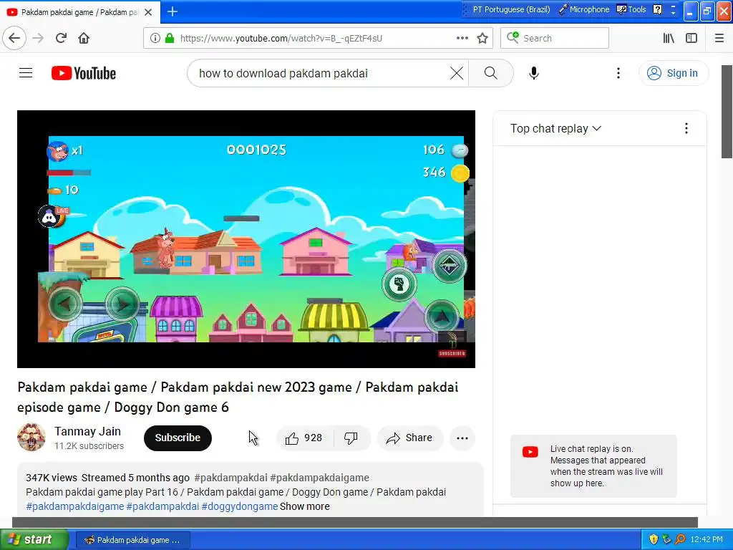The width and height of the screenshot is (733, 550).
Task: Click the subscribe watermark in video corner
Action: tap(452, 354)
